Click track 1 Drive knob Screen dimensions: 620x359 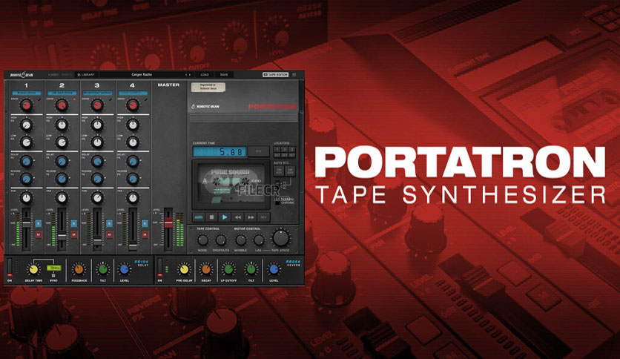pyautogui.click(x=26, y=105)
